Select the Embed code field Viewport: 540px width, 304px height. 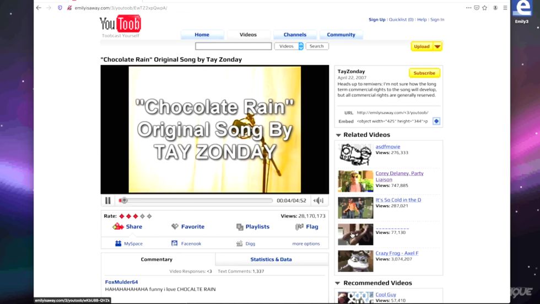click(392, 121)
